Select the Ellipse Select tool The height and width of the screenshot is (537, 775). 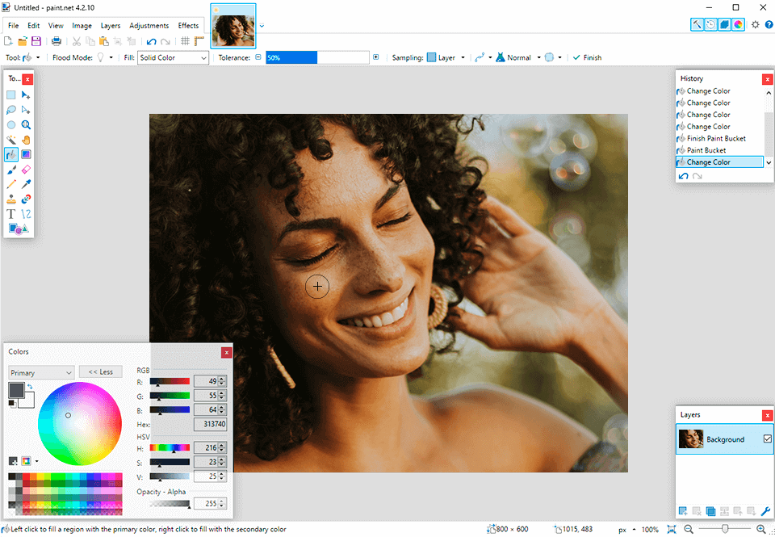(x=10, y=125)
